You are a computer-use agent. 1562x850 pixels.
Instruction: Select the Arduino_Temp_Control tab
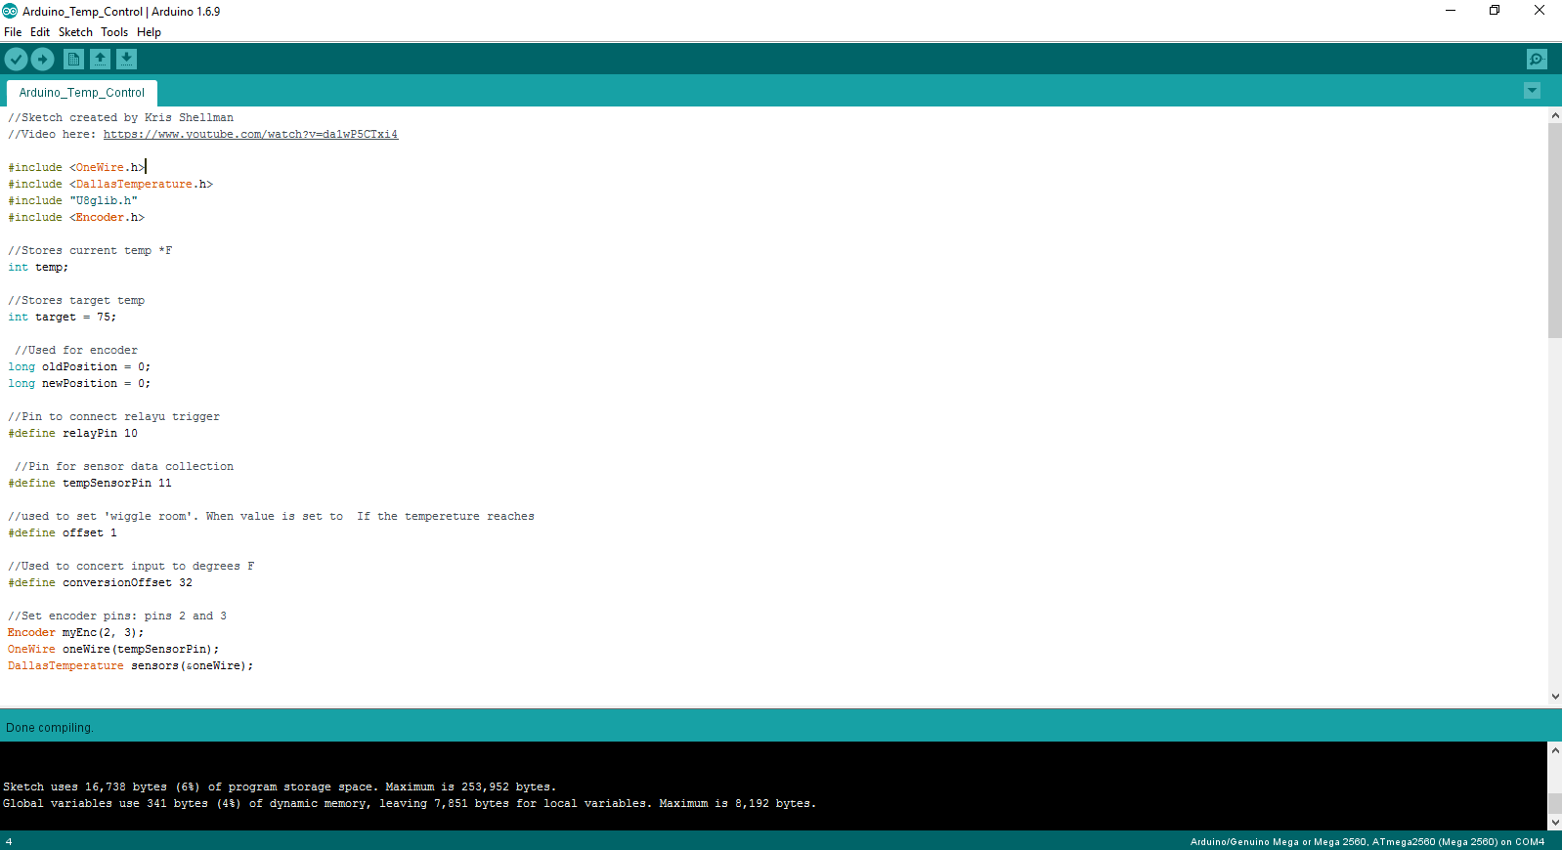[x=82, y=93]
